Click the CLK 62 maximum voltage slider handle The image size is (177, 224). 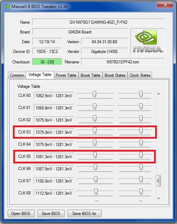click(141, 118)
